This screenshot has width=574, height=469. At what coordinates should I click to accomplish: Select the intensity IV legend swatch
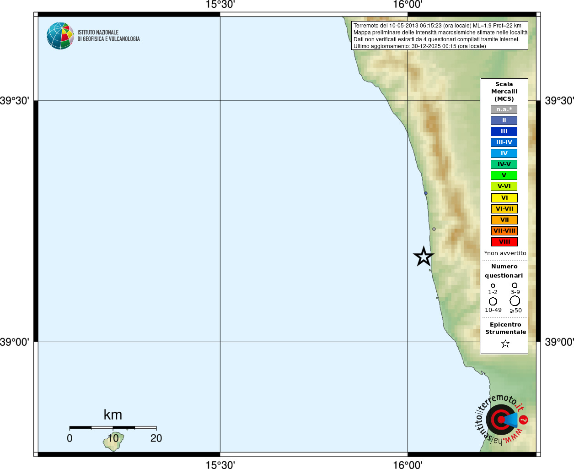(504, 153)
